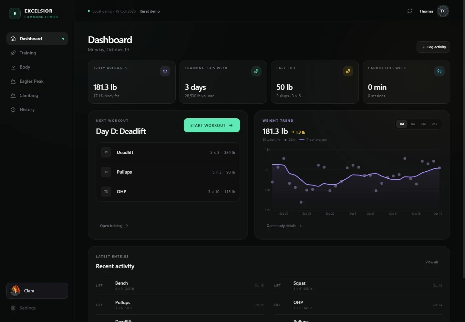This screenshot has width=465, height=322.
Task: Click the dumbbell icon on Training This Week card
Action: [x=256, y=71]
